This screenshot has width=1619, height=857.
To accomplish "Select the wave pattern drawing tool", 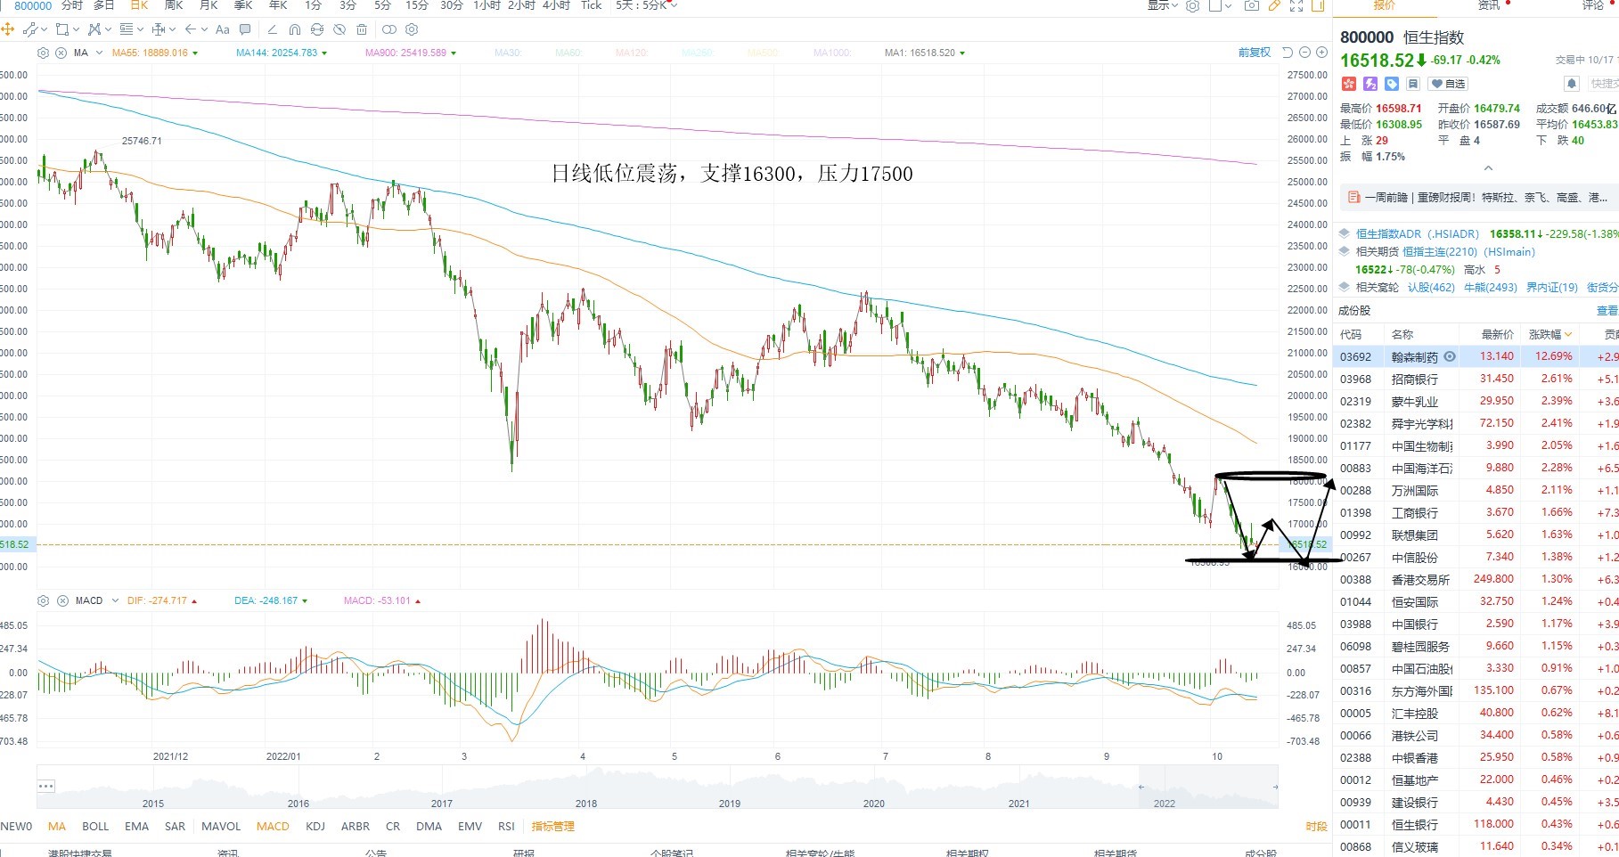I will click(x=94, y=29).
